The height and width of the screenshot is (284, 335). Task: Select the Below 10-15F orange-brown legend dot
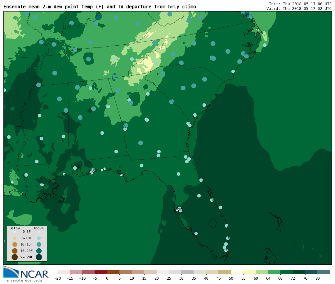point(15,244)
